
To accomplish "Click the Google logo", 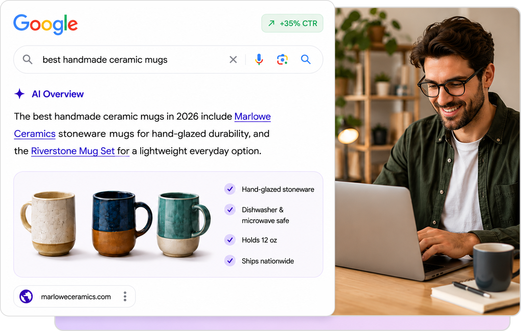I will point(45,24).
